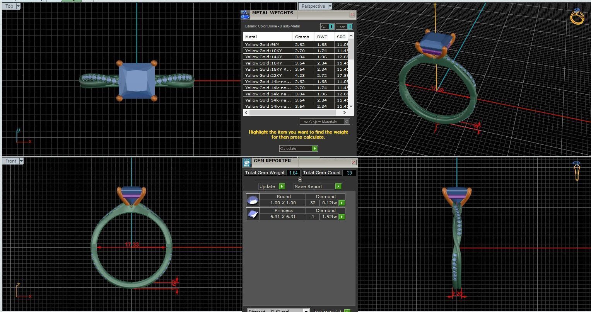Click the Total Gem Weight value 1.64
This screenshot has width=591, height=312.
[293, 173]
